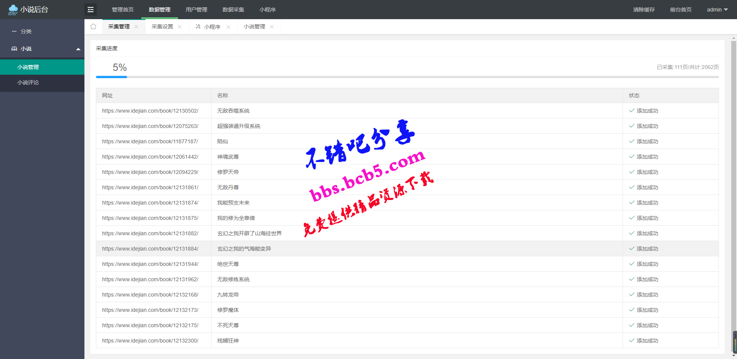Click the vertical scrollbar down arrow

[734, 356]
